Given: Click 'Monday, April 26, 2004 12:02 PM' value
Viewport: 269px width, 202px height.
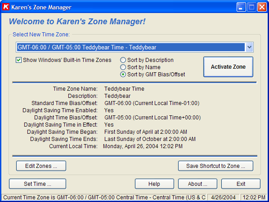Looking at the screenshot, I should pyautogui.click(x=143, y=146).
